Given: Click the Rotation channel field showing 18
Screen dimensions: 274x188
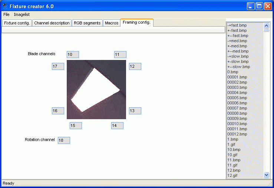Looking at the screenshot, I should [x=64, y=140].
